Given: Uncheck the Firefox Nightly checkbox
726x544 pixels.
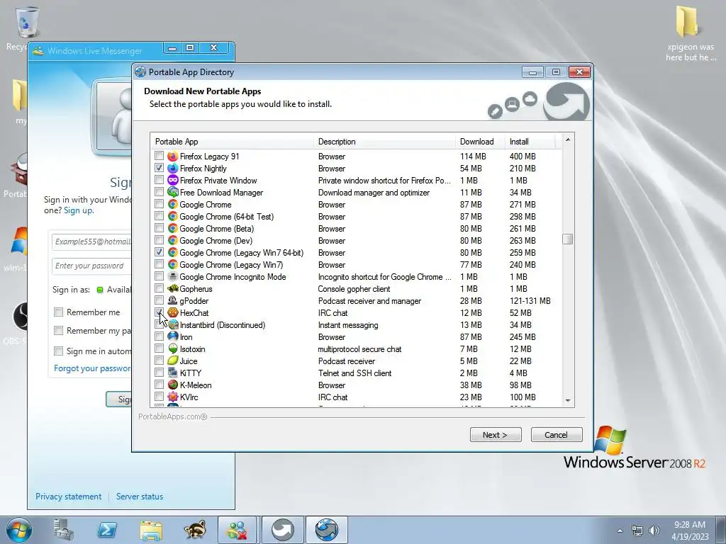Looking at the screenshot, I should click(x=160, y=168).
